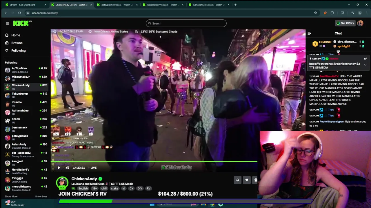Open AsianAndy channel in Following list
Image resolution: width=371 pixels, height=208 pixels.
26,146
